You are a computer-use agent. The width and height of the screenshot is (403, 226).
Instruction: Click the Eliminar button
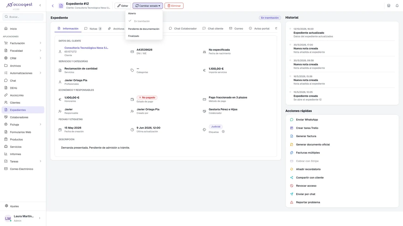click(174, 6)
